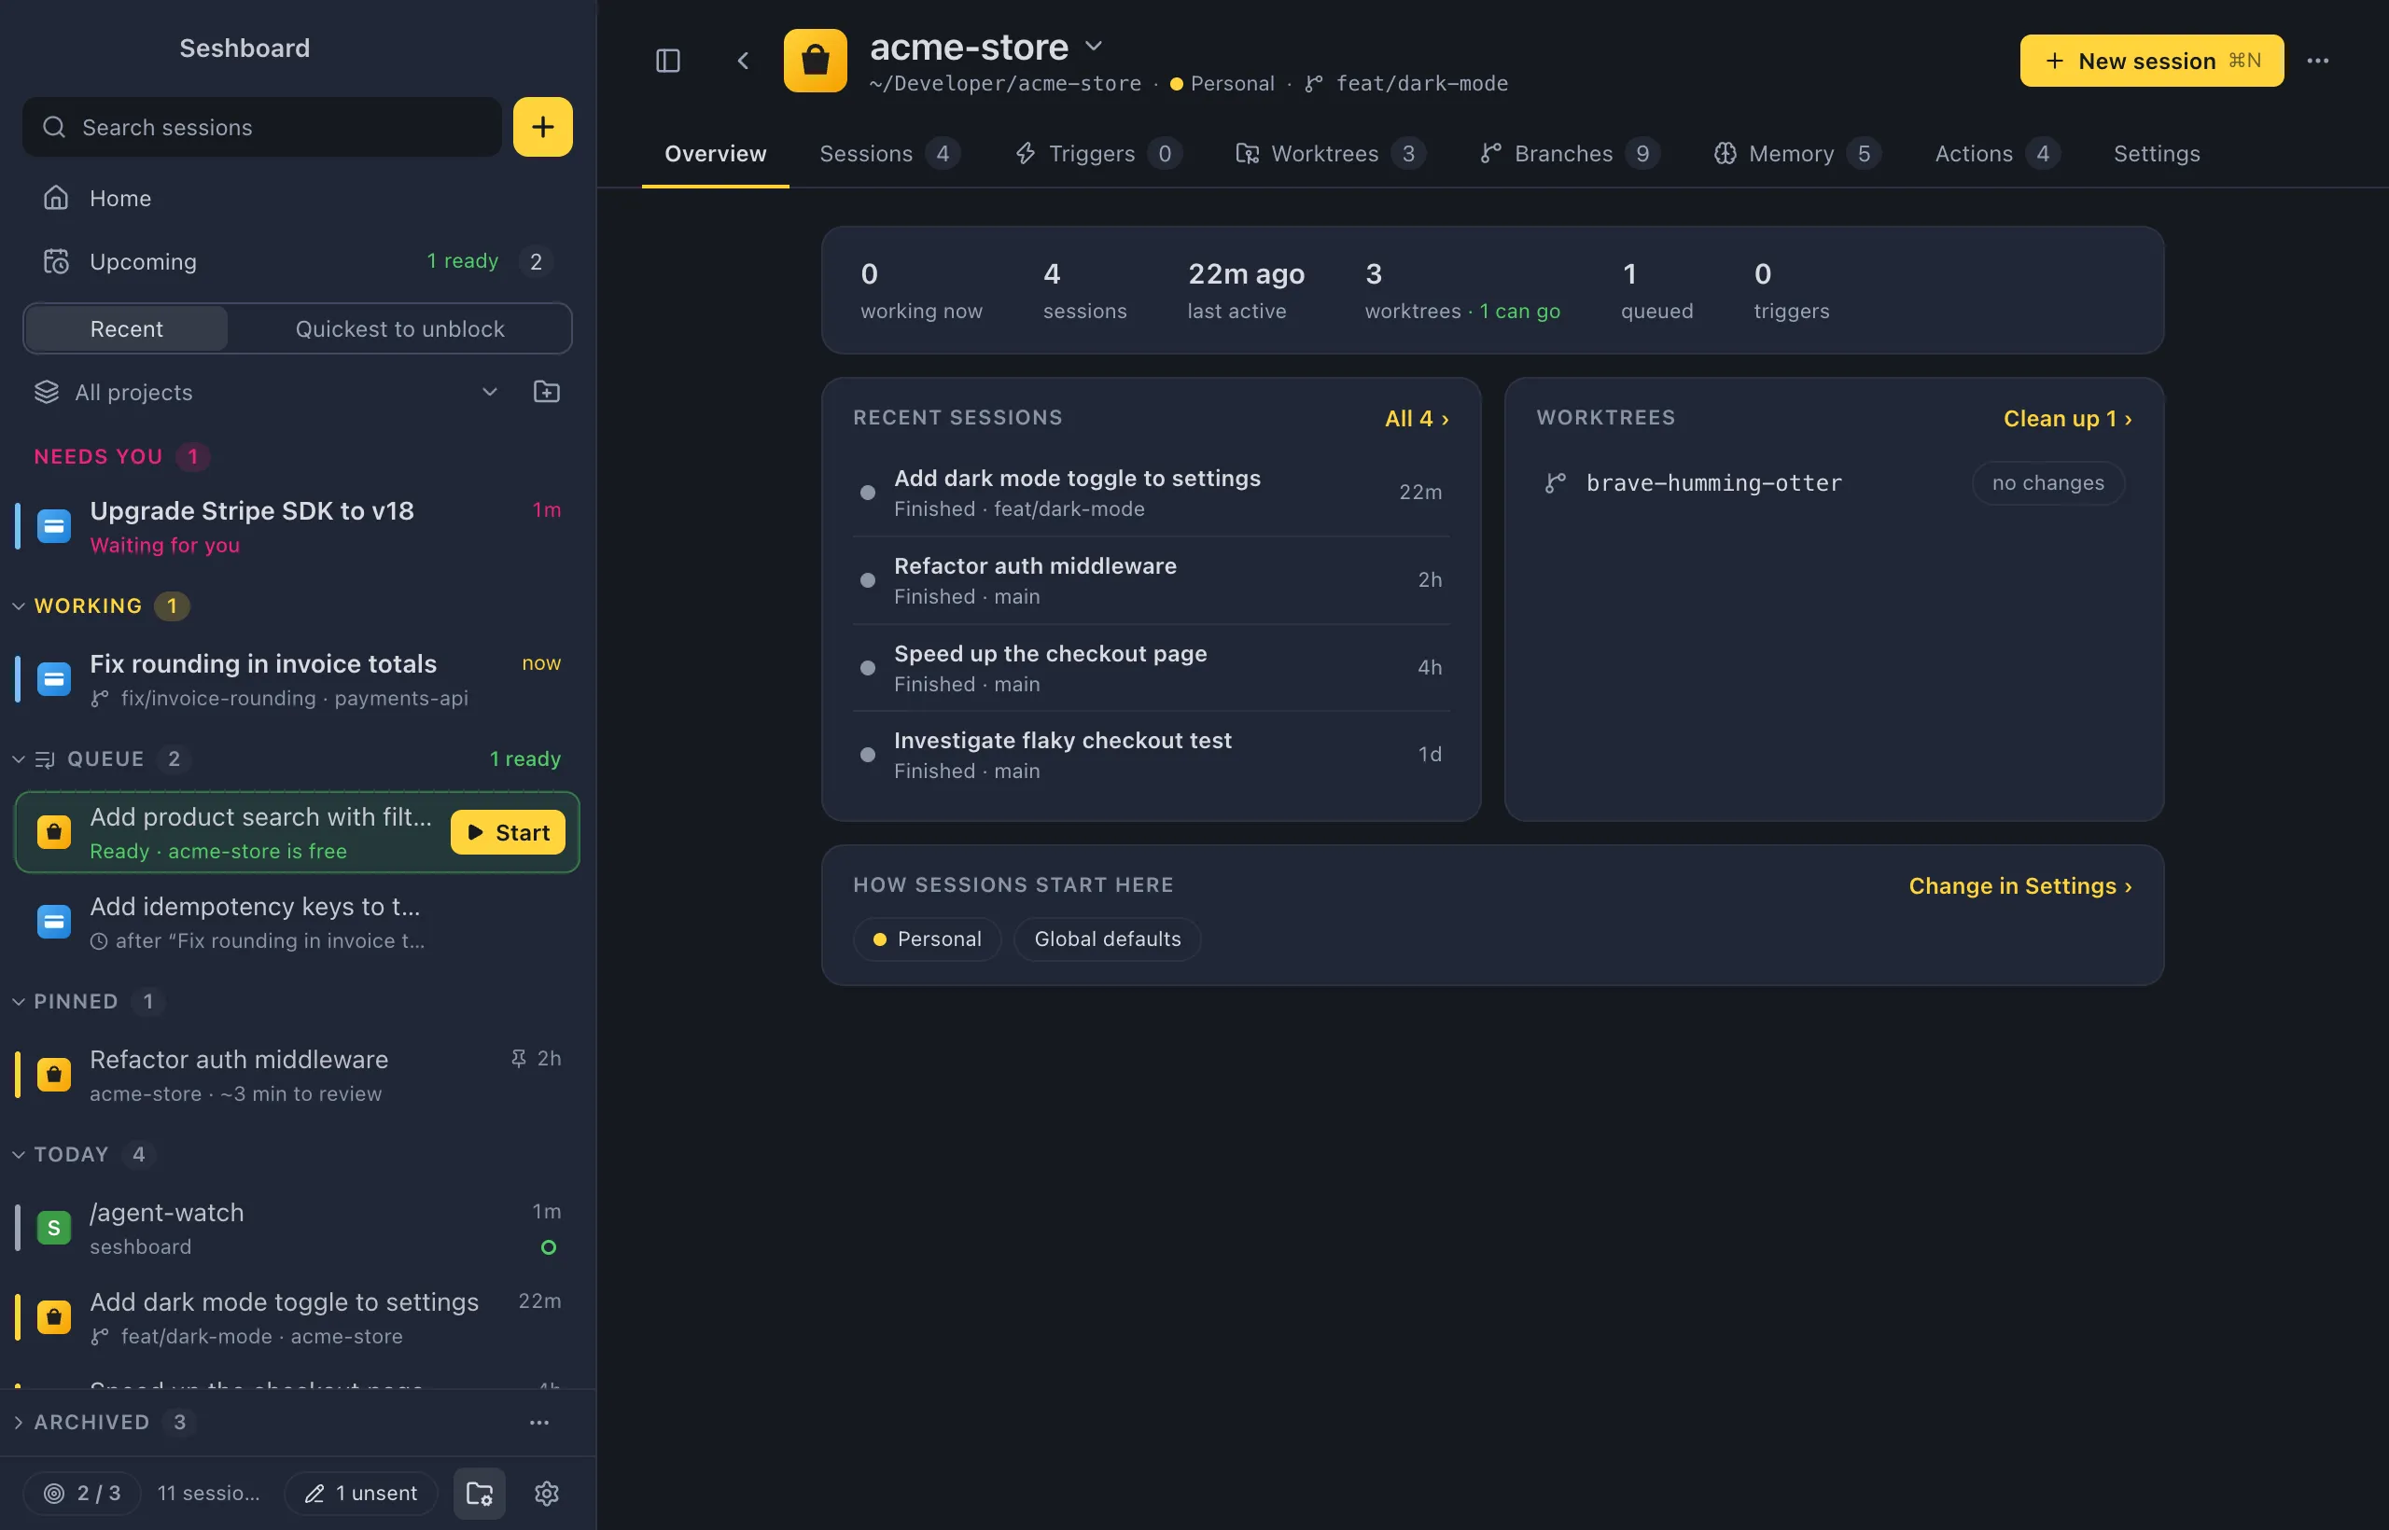Collapse the PINNED section
Screen dimensions: 2389x1530
pyautogui.click(x=18, y=1001)
